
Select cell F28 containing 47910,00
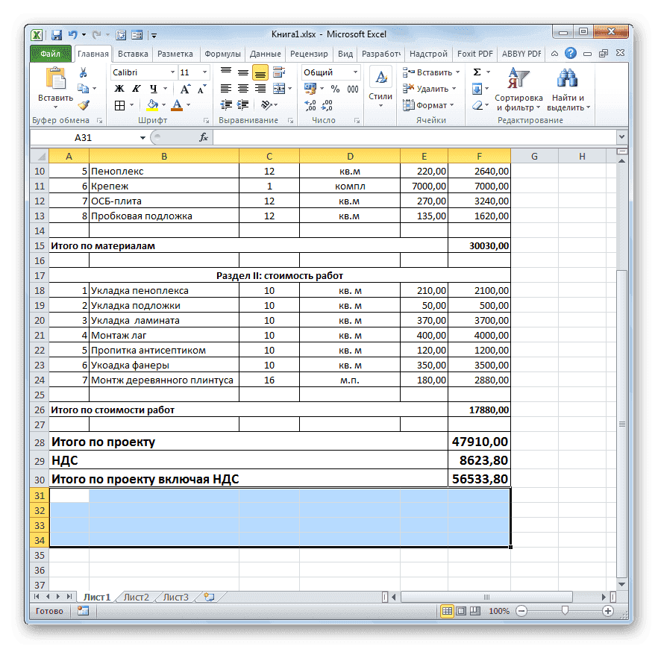click(478, 442)
